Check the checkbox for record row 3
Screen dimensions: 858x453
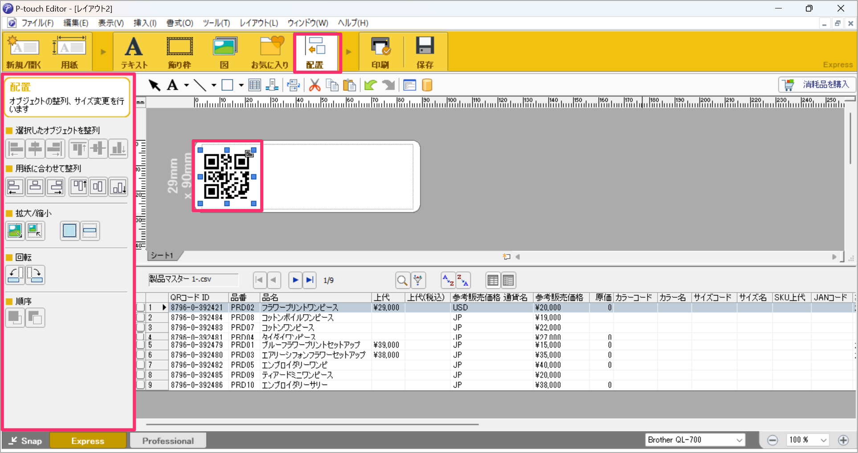click(x=141, y=328)
